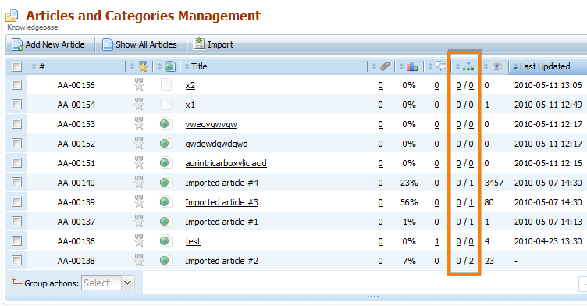Click attachments count 0 for x2

(x=380, y=85)
